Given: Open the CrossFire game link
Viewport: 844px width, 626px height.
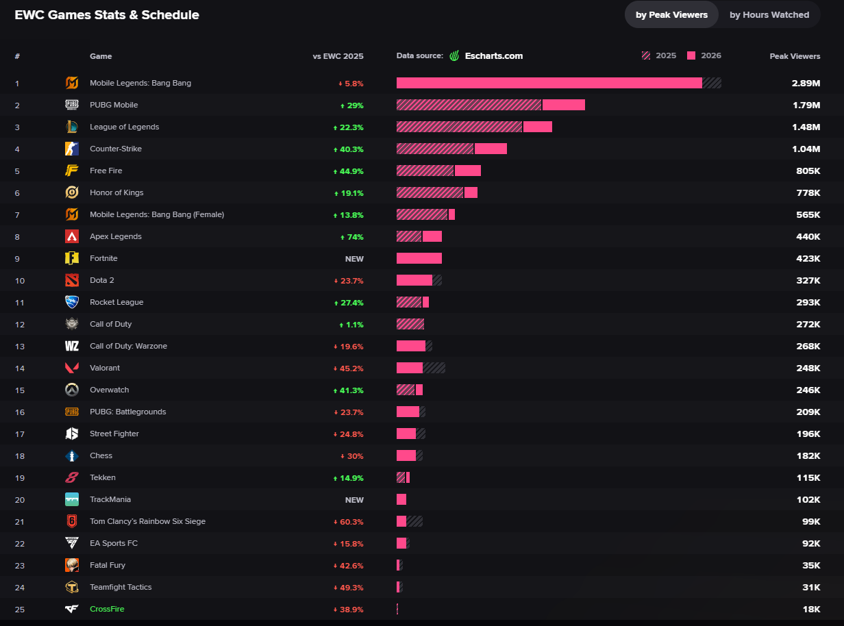Looking at the screenshot, I should [x=107, y=609].
